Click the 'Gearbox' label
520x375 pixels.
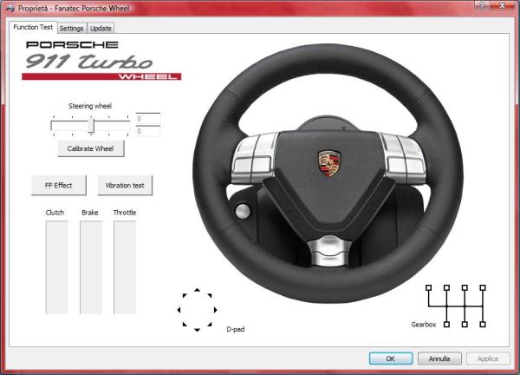(424, 325)
